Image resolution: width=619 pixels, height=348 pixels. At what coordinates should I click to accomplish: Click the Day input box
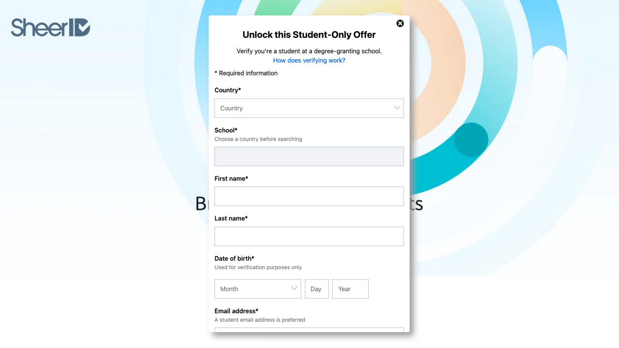(x=317, y=289)
